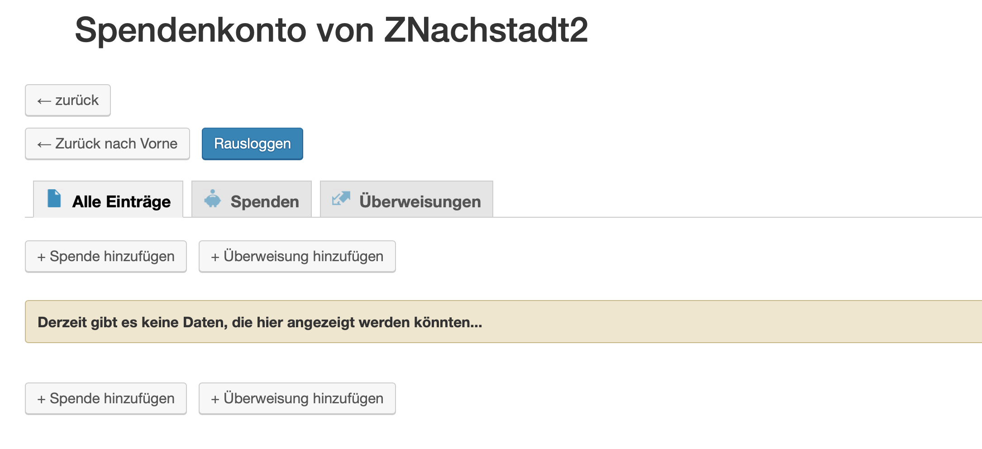982x449 pixels.
Task: Click the transfer arrows icon beside Überweisungen
Action: 341,198
